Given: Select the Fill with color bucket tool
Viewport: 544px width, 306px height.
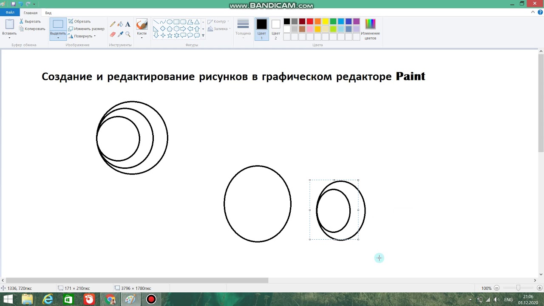Looking at the screenshot, I should coord(120,24).
